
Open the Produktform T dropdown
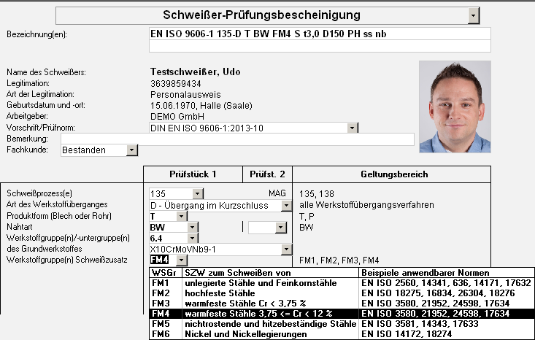tap(193, 217)
